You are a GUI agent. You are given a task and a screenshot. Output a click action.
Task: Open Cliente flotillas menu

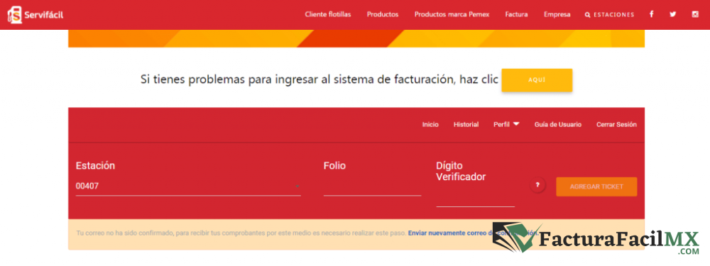(x=328, y=14)
